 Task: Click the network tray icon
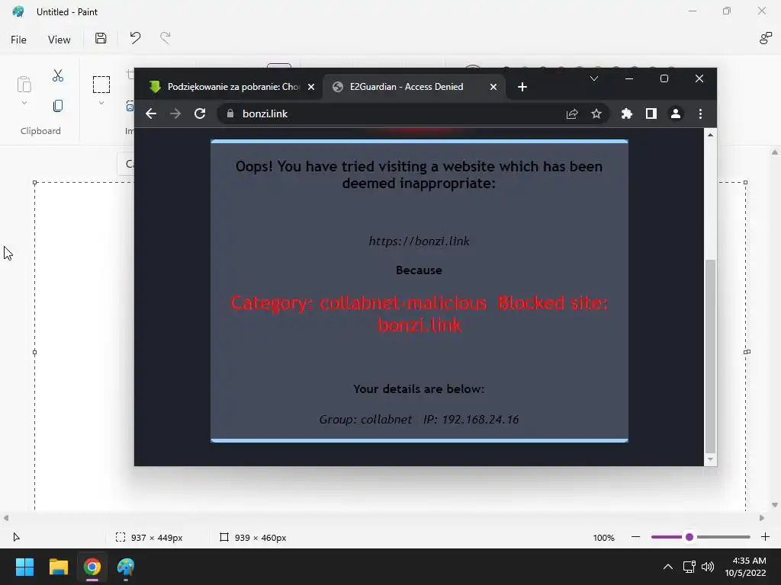click(x=689, y=567)
